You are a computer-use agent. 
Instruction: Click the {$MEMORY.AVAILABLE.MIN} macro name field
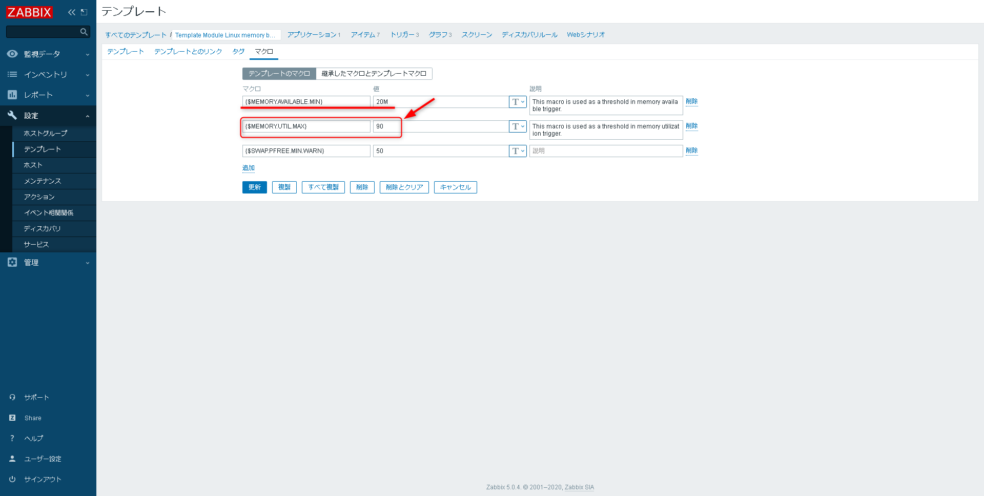click(x=306, y=102)
